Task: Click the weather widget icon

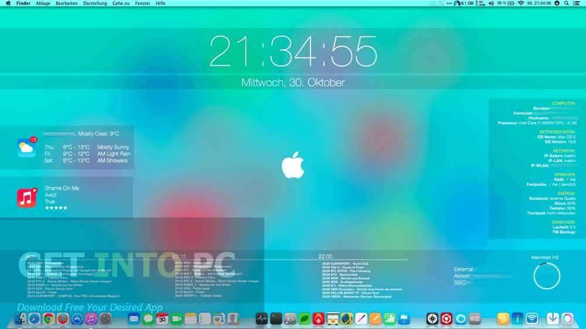Action: pyautogui.click(x=26, y=147)
